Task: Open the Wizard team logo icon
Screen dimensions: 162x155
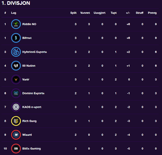Action: (16, 135)
